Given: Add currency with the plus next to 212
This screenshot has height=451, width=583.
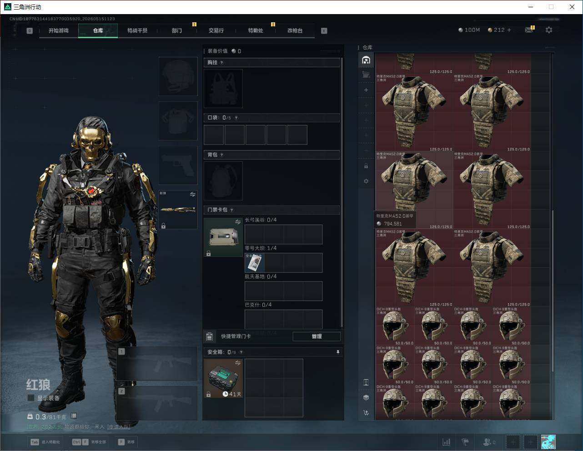Looking at the screenshot, I should (x=509, y=30).
